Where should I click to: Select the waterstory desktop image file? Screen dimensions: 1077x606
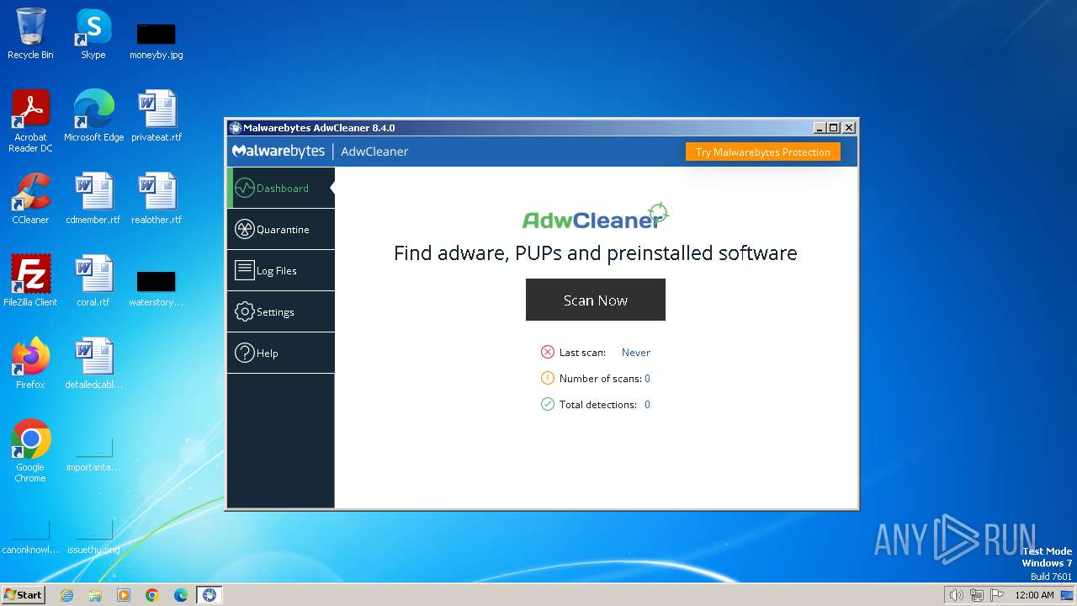pyautogui.click(x=156, y=288)
